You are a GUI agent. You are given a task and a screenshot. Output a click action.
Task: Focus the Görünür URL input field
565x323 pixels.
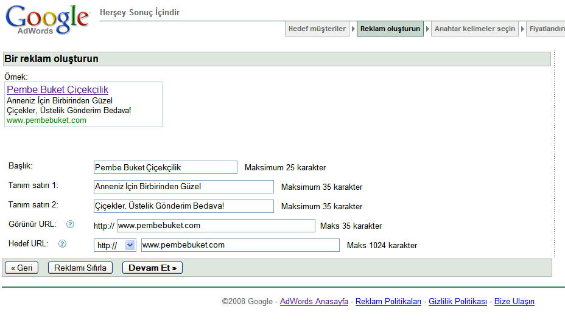(216, 226)
